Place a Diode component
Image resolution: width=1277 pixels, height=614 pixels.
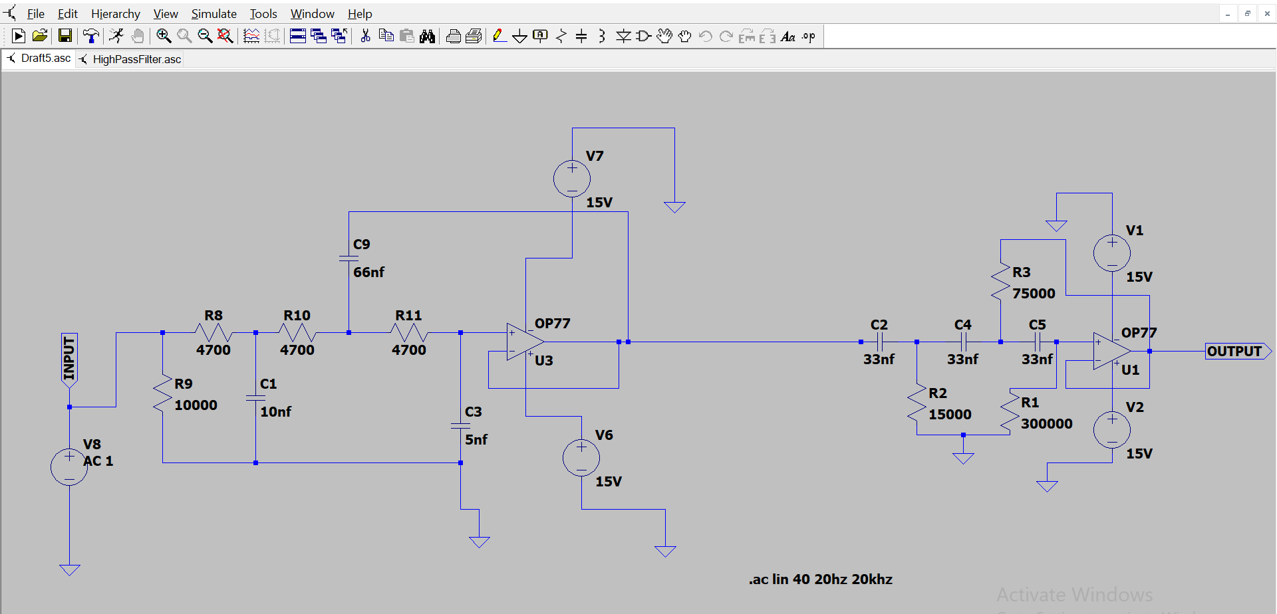click(623, 37)
